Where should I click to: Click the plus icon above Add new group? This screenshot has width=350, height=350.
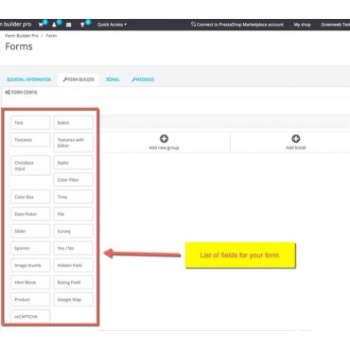point(164,138)
